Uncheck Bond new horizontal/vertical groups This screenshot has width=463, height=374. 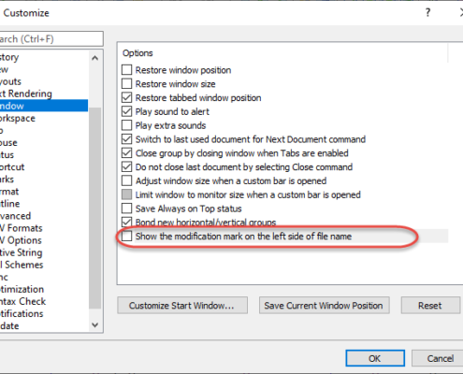click(x=126, y=223)
